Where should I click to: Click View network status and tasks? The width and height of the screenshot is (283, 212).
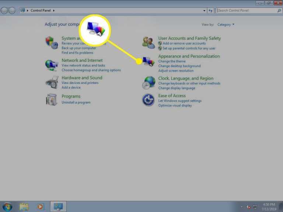click(x=83, y=66)
